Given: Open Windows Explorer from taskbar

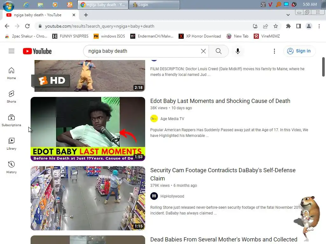Looking at the screenshot, I should pos(40,4).
